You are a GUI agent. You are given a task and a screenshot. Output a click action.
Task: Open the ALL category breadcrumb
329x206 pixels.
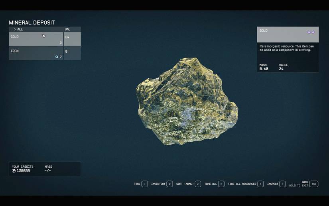[20, 30]
